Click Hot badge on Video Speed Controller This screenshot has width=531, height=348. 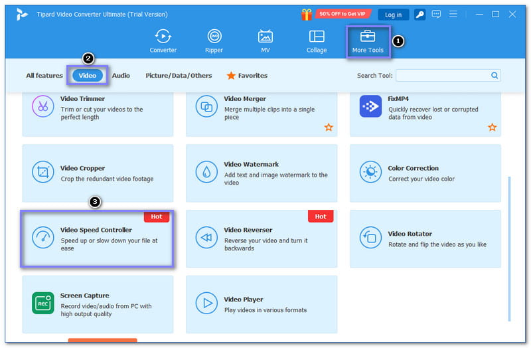(x=157, y=217)
